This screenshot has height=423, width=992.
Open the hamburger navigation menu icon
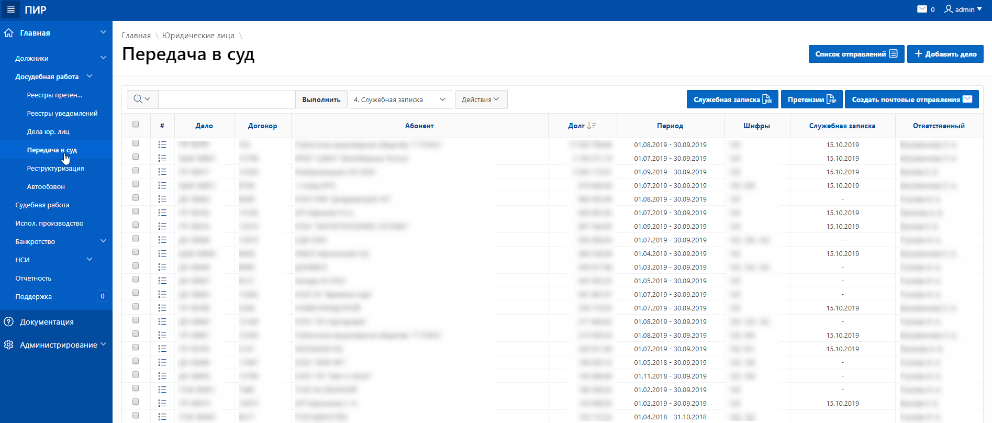point(10,9)
